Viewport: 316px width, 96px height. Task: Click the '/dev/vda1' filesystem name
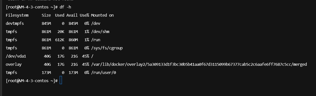click(16, 56)
